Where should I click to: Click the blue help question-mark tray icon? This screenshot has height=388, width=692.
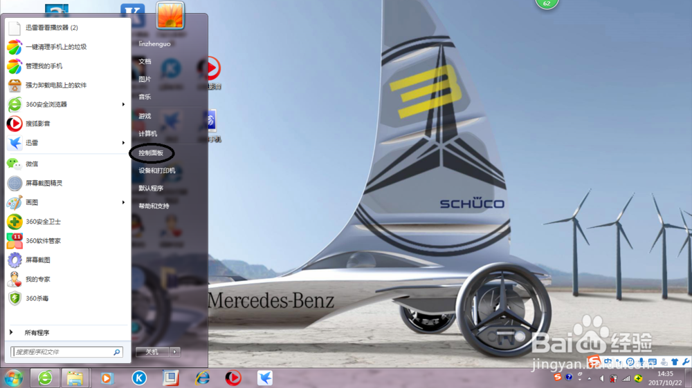click(569, 378)
